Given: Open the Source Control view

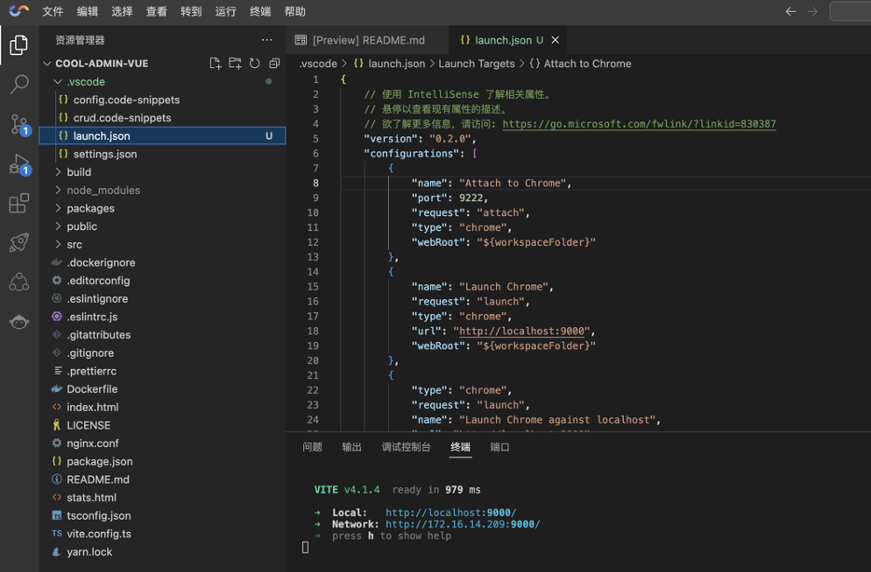Looking at the screenshot, I should pos(19,124).
